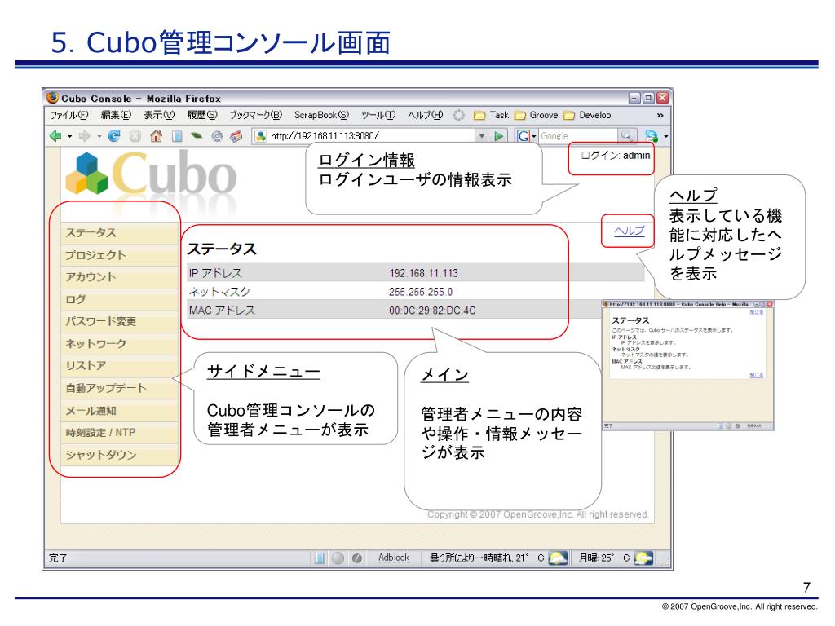The image size is (835, 626).
Task: Click the 閉じる link above the help window heading
Action: [756, 312]
